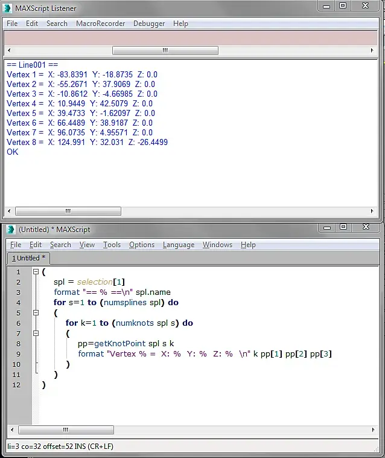Open the Options menu in script editor
Image resolution: width=385 pixels, height=458 pixels.
(142, 245)
